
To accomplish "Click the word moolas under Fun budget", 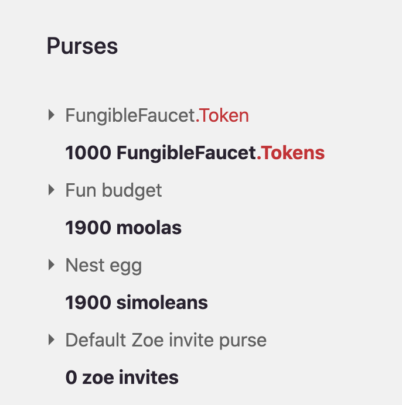I will click(149, 228).
